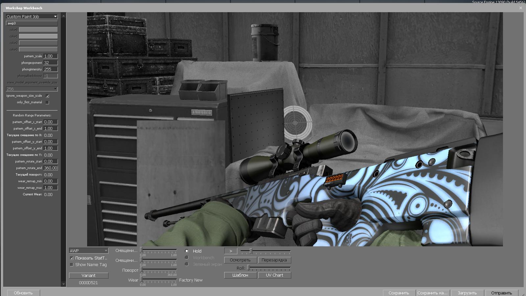Click the animation timeline slider handle

[x=251, y=251]
